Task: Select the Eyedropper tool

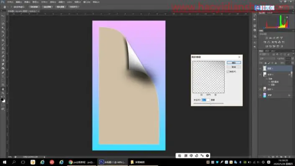Action: 3,36
